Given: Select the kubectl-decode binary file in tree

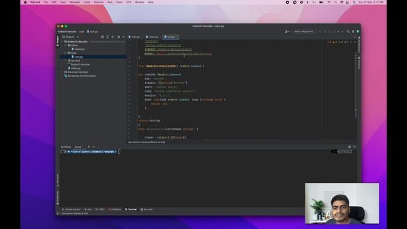Looking at the screenshot, I should 79,64.
